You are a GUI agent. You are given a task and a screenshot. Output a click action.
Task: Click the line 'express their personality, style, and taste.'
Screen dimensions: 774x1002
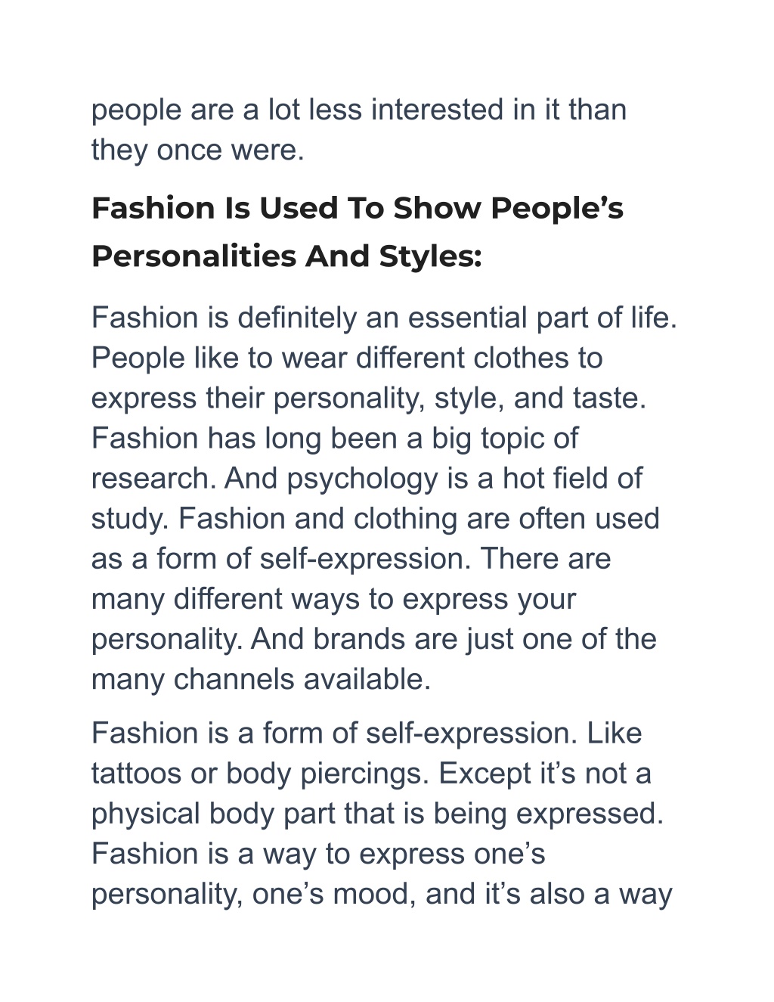tap(369, 398)
